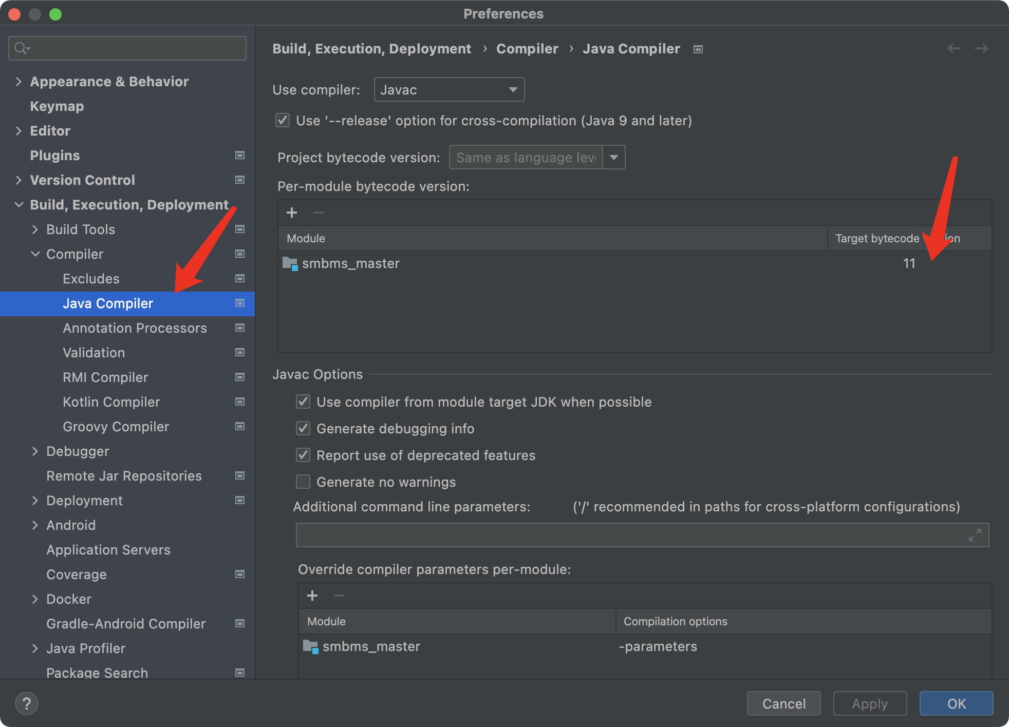Disable Generate debugging info

click(x=303, y=428)
